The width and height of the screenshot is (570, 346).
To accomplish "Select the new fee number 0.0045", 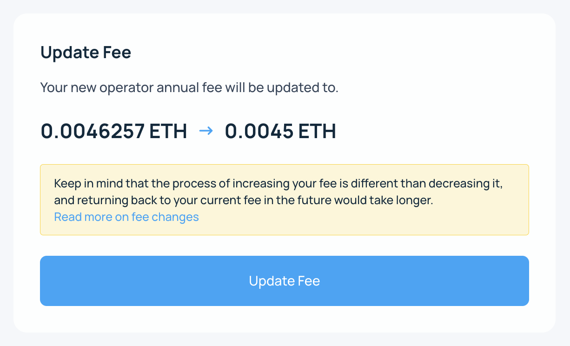I will [259, 131].
